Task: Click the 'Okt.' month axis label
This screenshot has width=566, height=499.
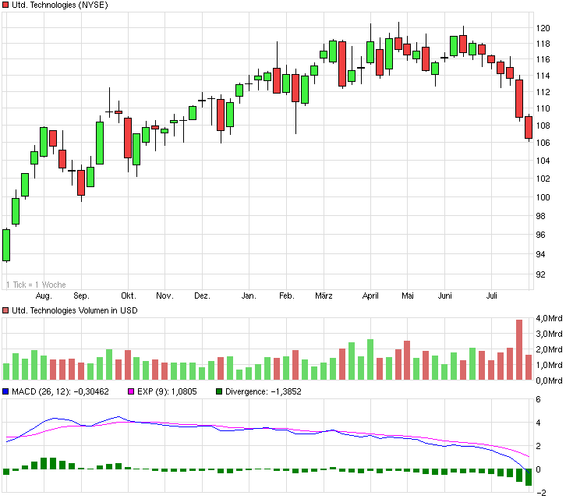Action: coord(129,296)
